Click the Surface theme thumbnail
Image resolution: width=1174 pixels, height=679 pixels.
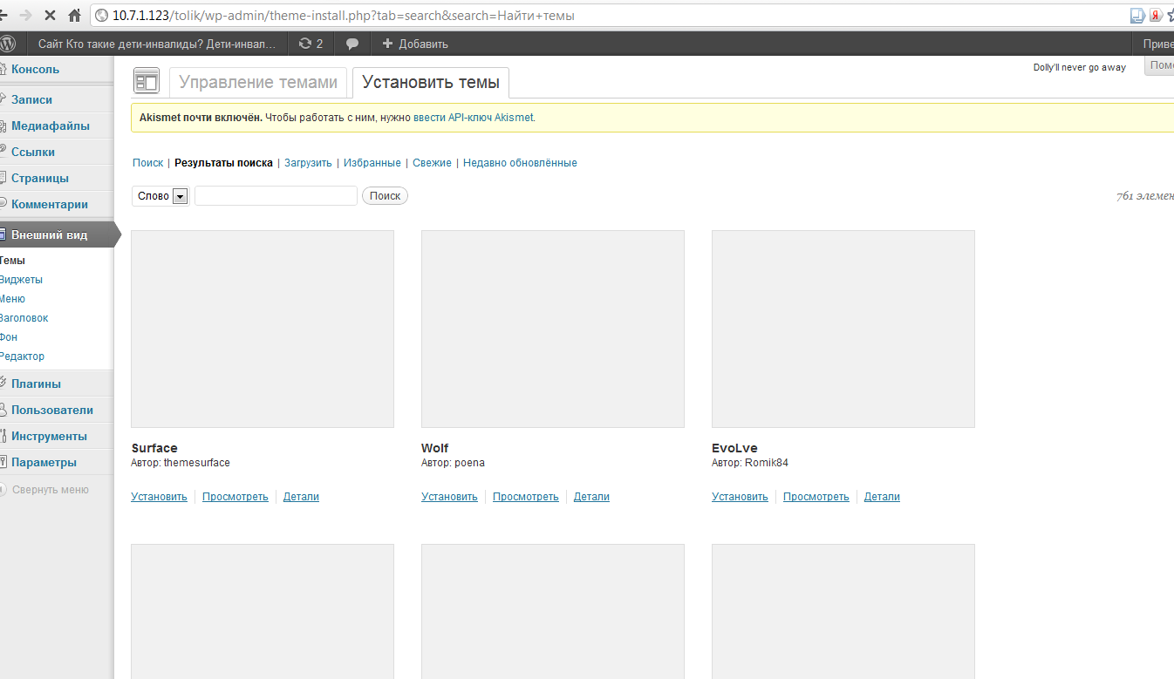point(262,329)
